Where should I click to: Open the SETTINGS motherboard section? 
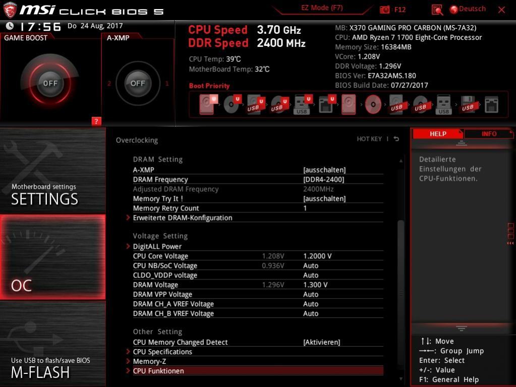(x=52, y=171)
